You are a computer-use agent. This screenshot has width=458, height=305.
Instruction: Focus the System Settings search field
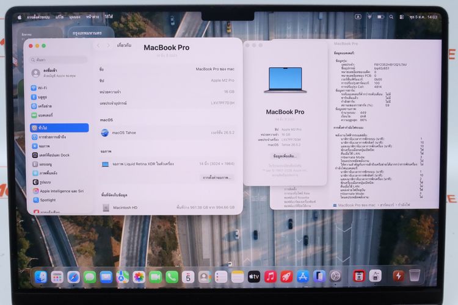click(59, 60)
